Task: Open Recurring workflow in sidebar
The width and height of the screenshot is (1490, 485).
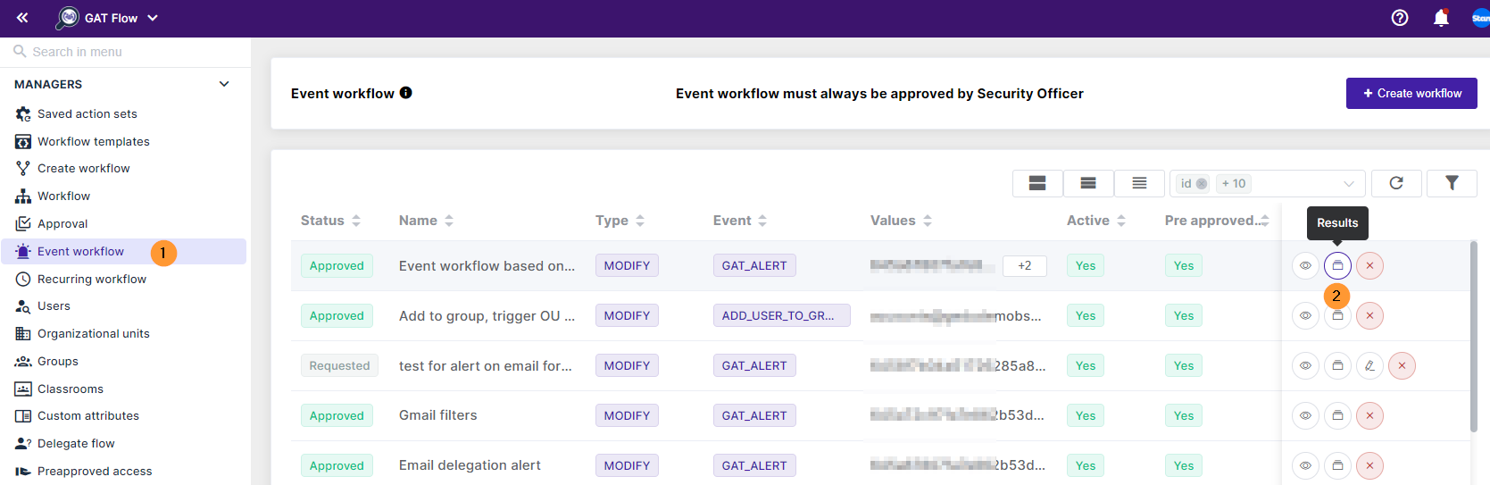Action: pyautogui.click(x=92, y=279)
